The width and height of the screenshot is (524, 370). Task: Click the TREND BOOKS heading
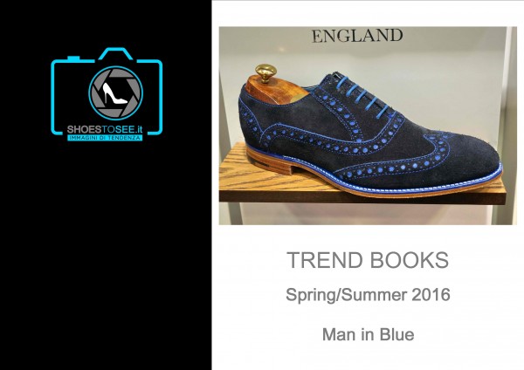coord(368,260)
